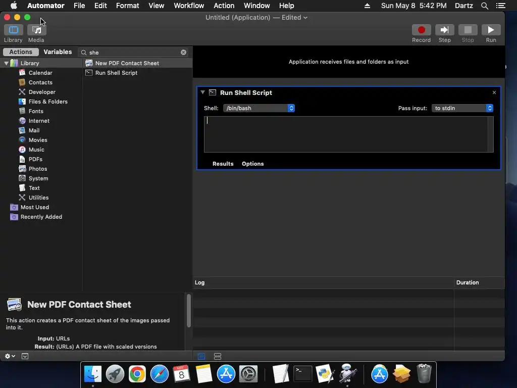This screenshot has width=517, height=388.
Task: Show the log view button
Action: coord(201,356)
